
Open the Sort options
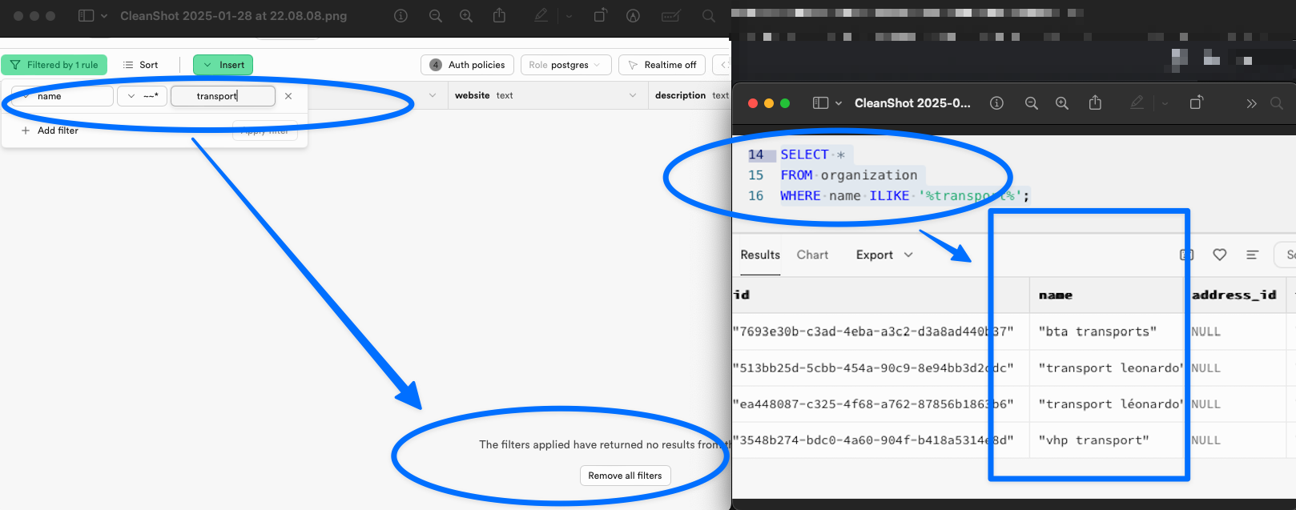[140, 65]
